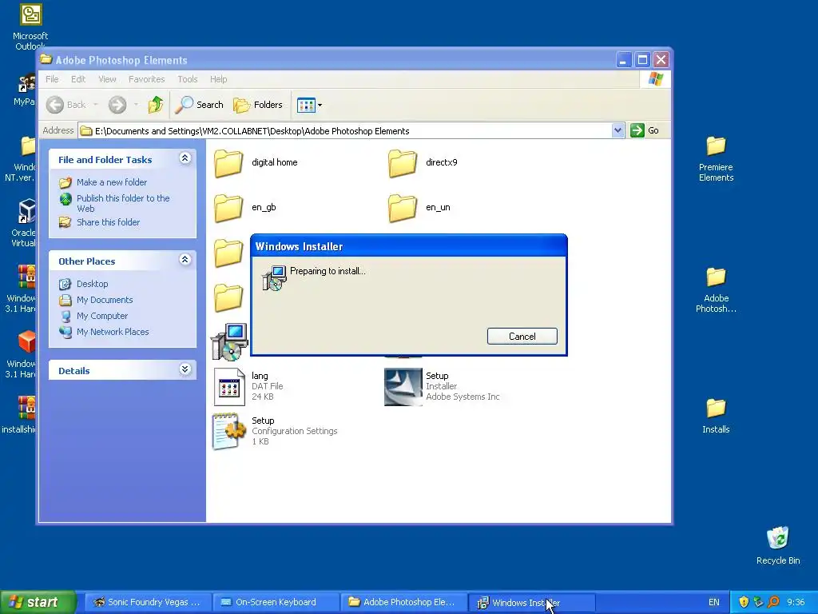Click inside the Address path field
This screenshot has height=614, width=818.
pyautogui.click(x=344, y=130)
